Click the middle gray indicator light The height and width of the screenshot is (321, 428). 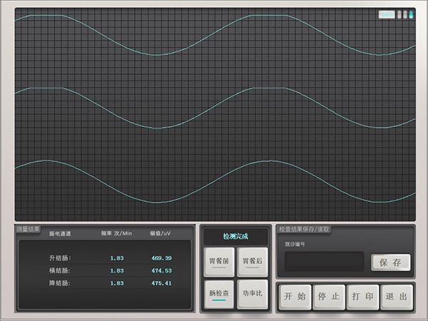[x=405, y=15]
